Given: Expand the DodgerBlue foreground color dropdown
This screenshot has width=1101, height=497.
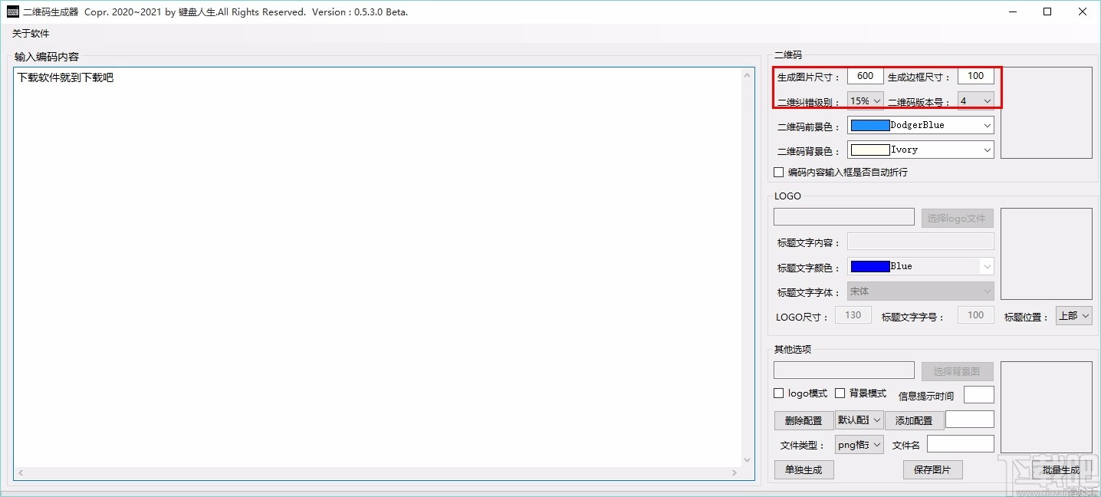Looking at the screenshot, I should 987,125.
